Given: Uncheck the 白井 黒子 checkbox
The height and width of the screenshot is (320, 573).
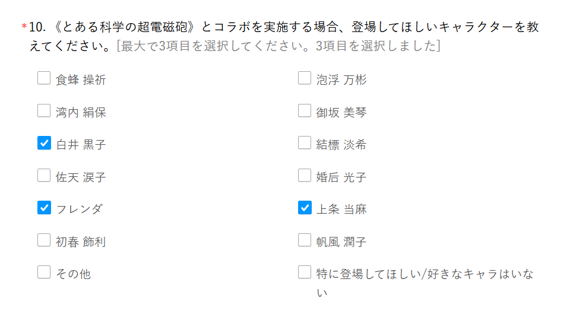Looking at the screenshot, I should point(44,143).
